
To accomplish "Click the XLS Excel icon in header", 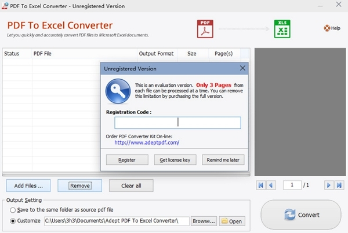I will [282, 29].
